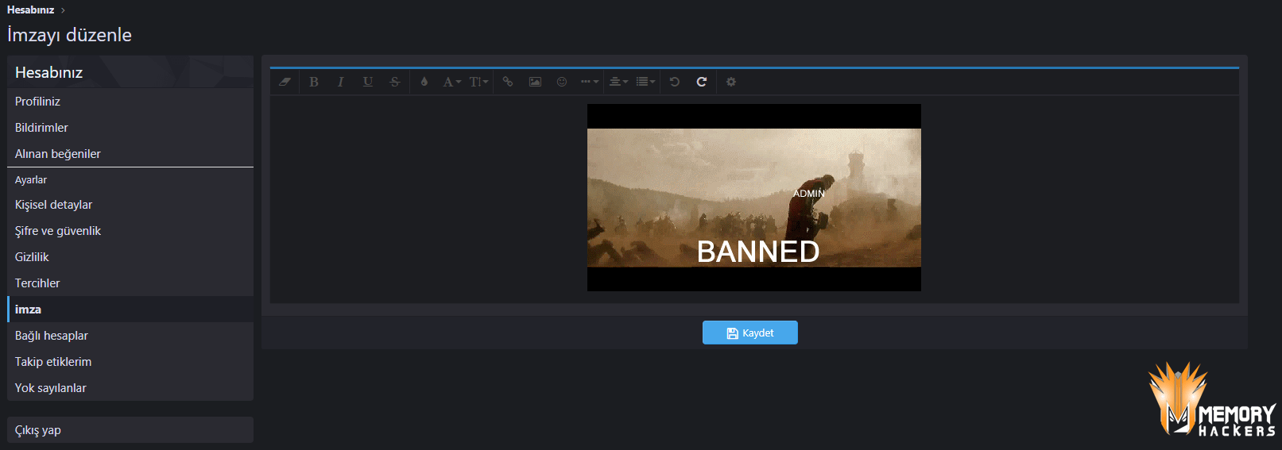Click the İmzayı düzenle page title
1282x450 pixels.
coord(70,35)
